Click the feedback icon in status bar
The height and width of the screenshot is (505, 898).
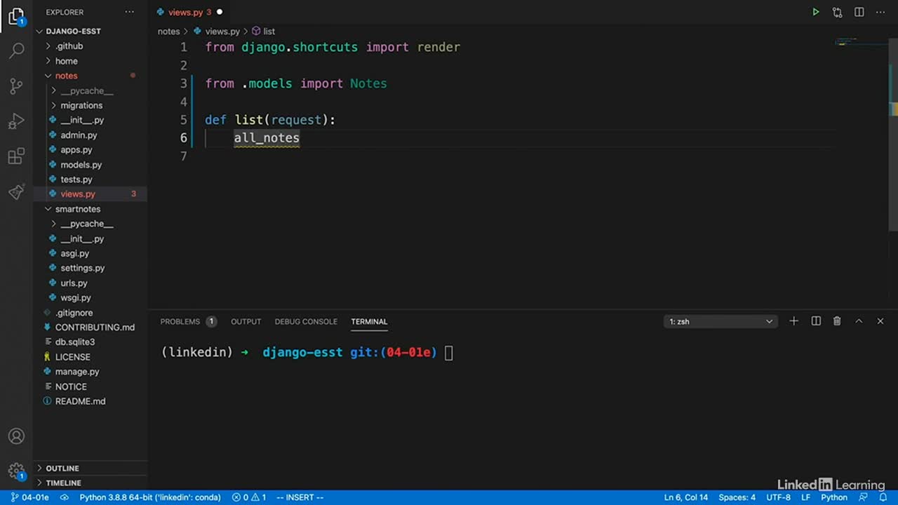[x=863, y=497]
